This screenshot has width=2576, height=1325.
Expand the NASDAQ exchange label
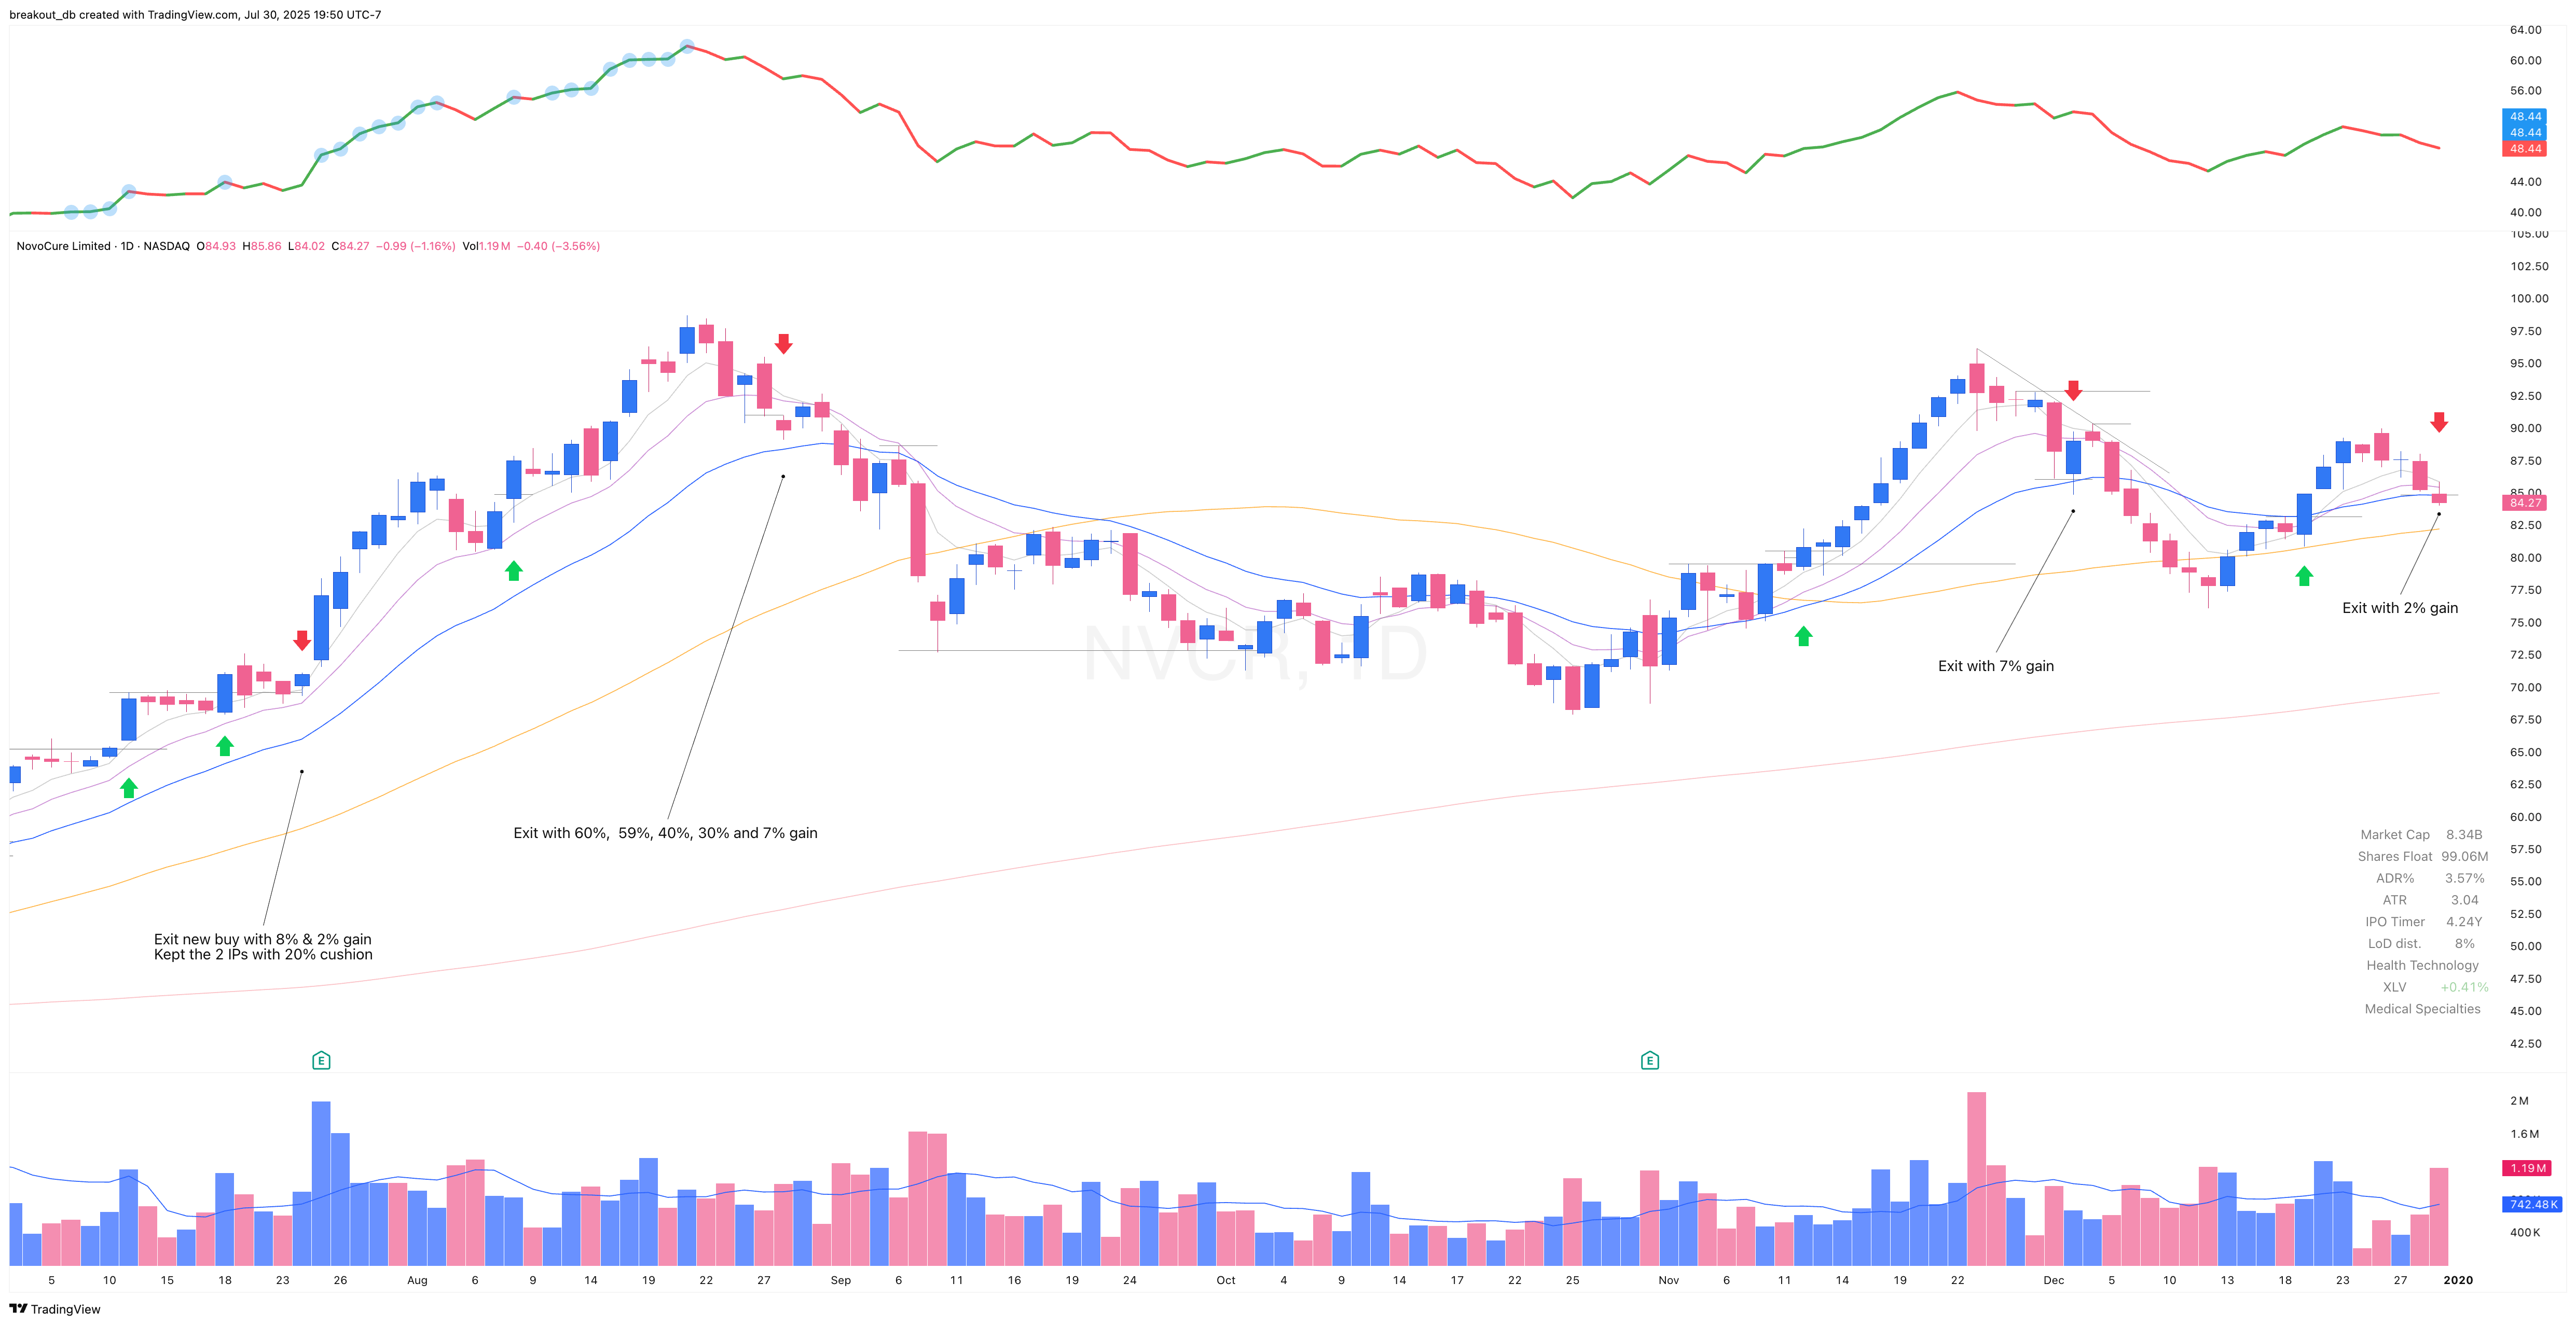166,246
